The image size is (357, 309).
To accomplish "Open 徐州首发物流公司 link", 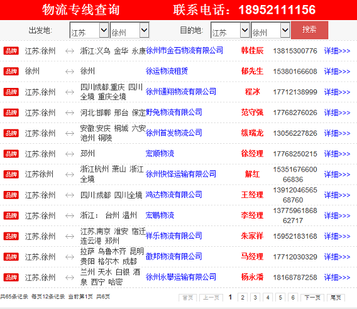I will (173, 133).
